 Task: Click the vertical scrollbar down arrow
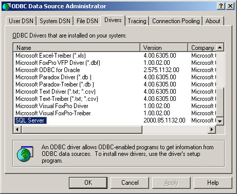click(x=220, y=121)
